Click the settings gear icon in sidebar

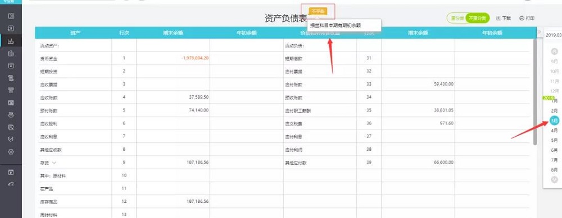(11, 152)
